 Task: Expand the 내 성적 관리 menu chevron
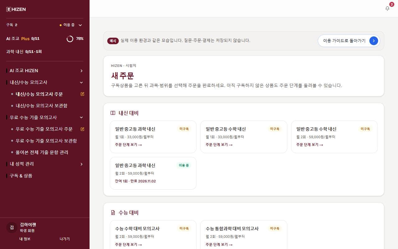[x=81, y=164]
